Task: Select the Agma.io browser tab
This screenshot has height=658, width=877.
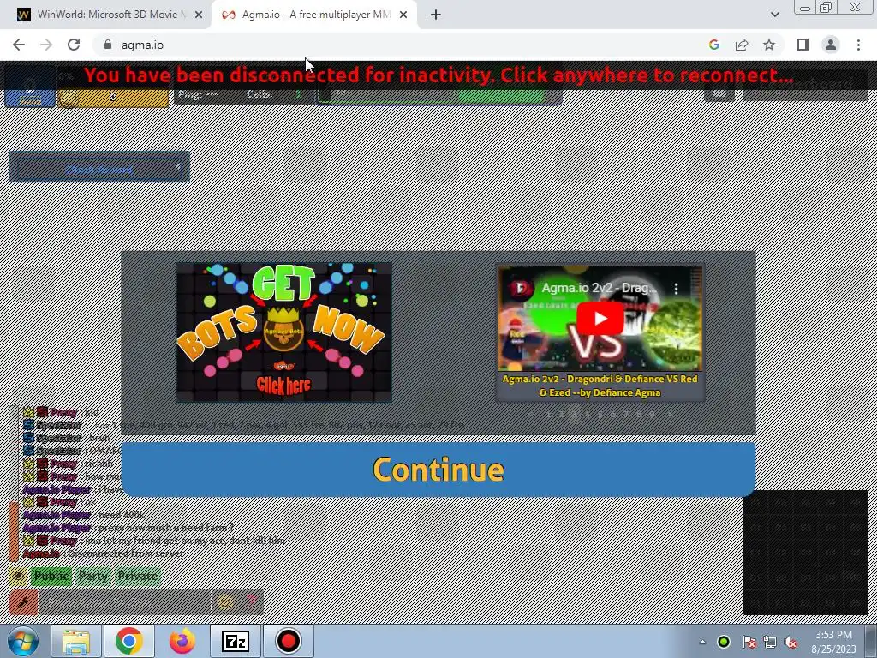Action: 313,15
